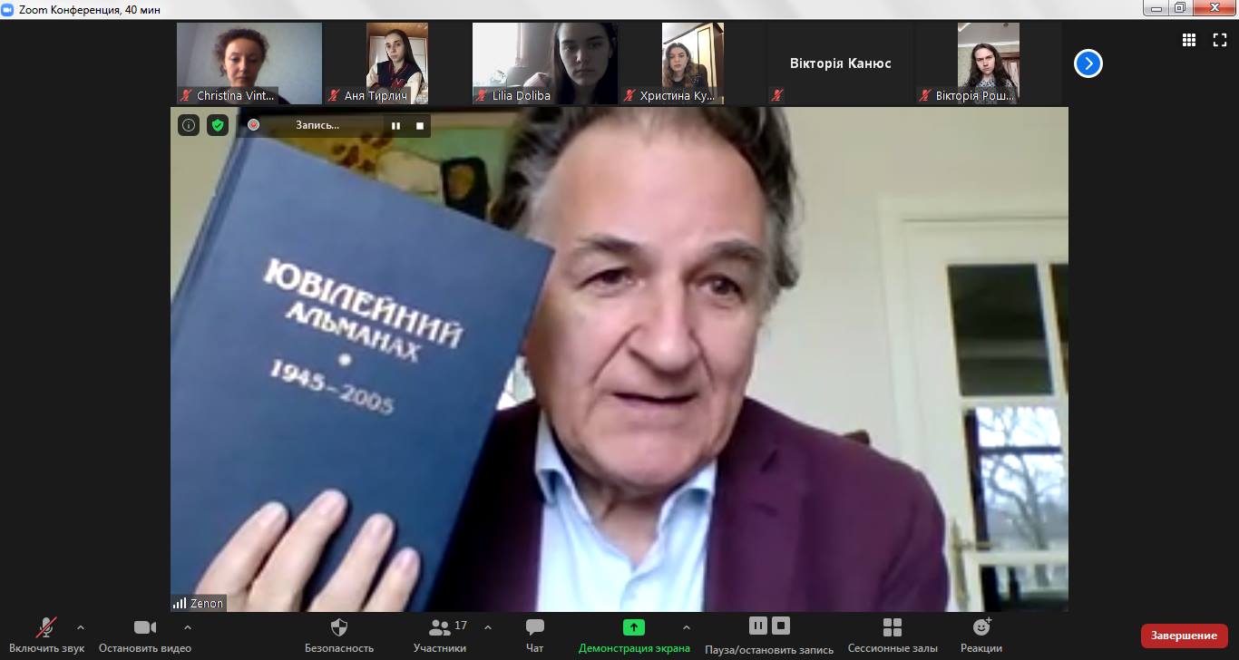The height and width of the screenshot is (660, 1239).
Task: Expand participants options arrow
Action: (488, 627)
